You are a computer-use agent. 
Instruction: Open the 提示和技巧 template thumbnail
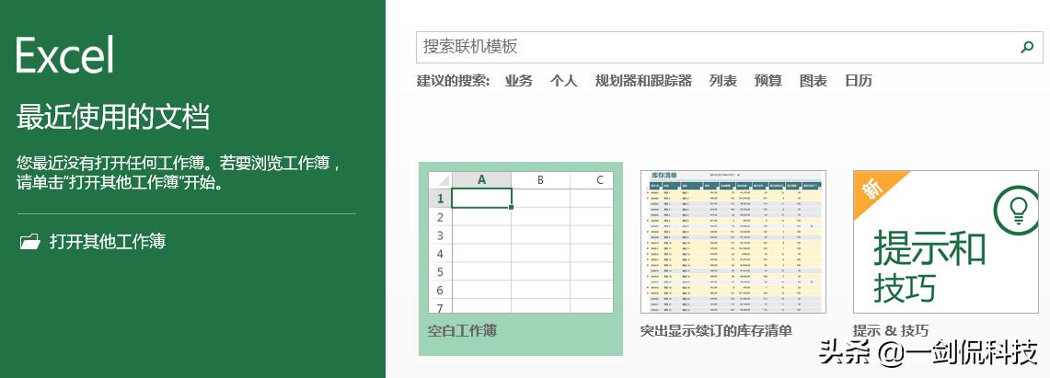(945, 242)
